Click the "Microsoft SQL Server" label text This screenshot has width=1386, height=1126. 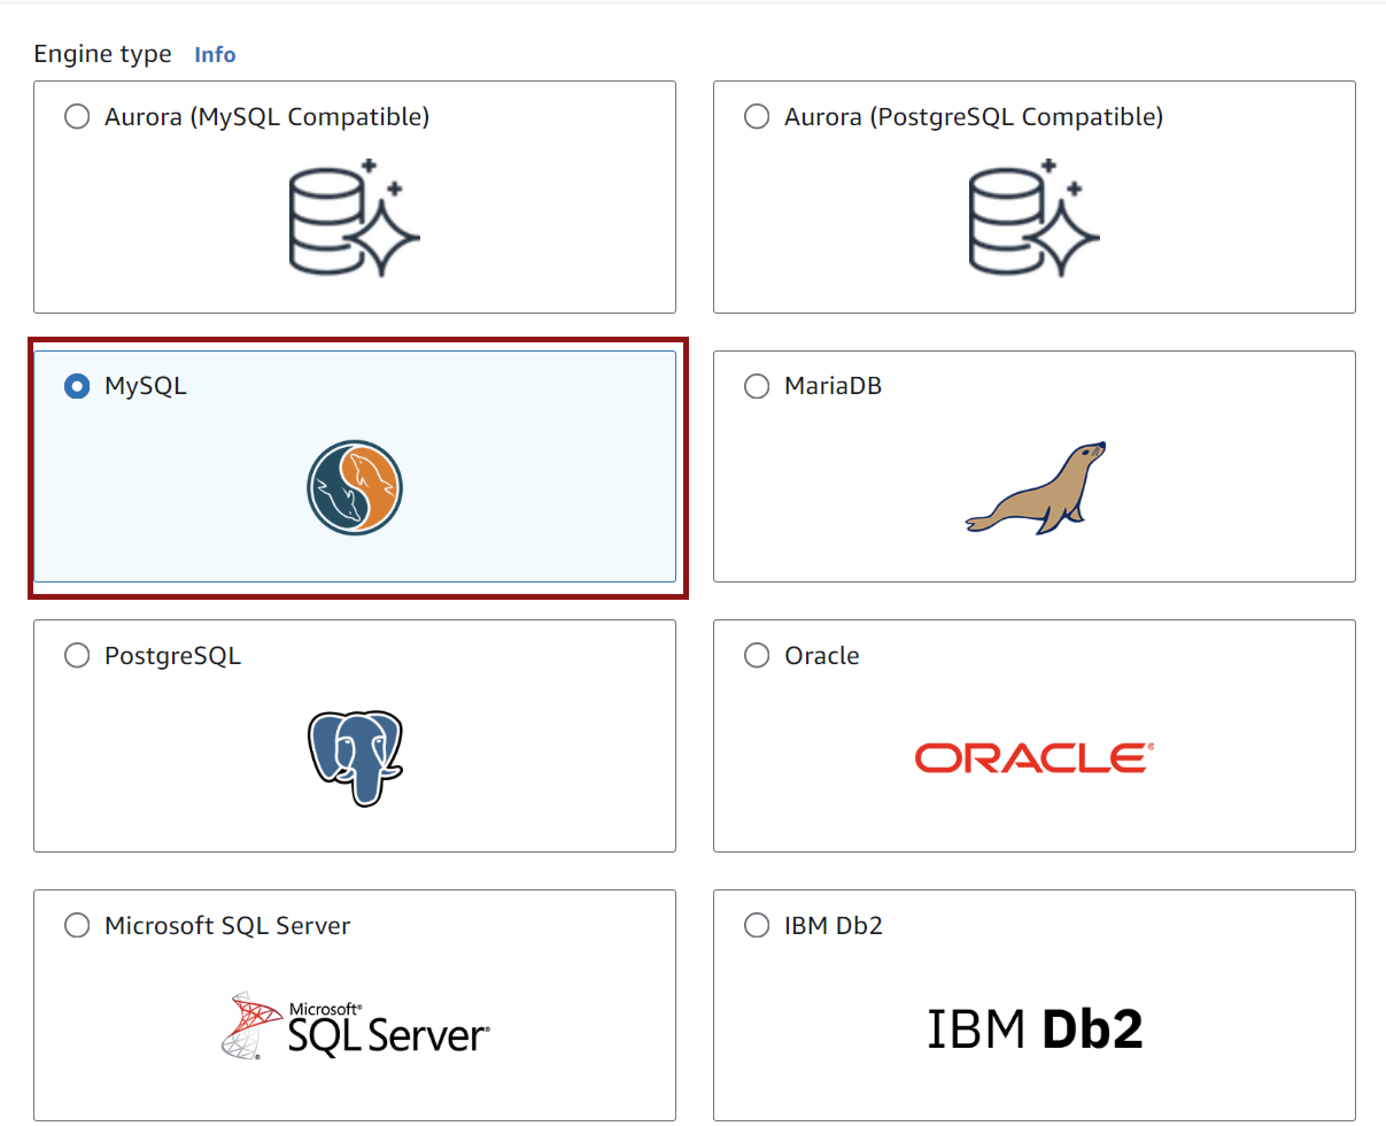tap(227, 926)
